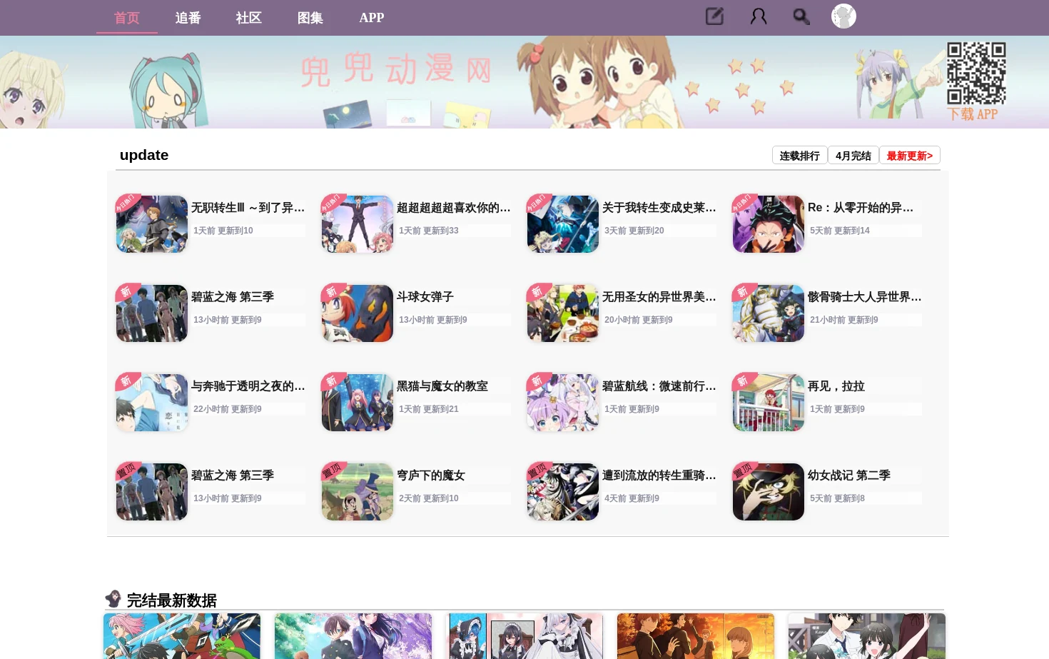The image size is (1049, 659).
Task: Click the search magnifier icon
Action: click(x=801, y=16)
